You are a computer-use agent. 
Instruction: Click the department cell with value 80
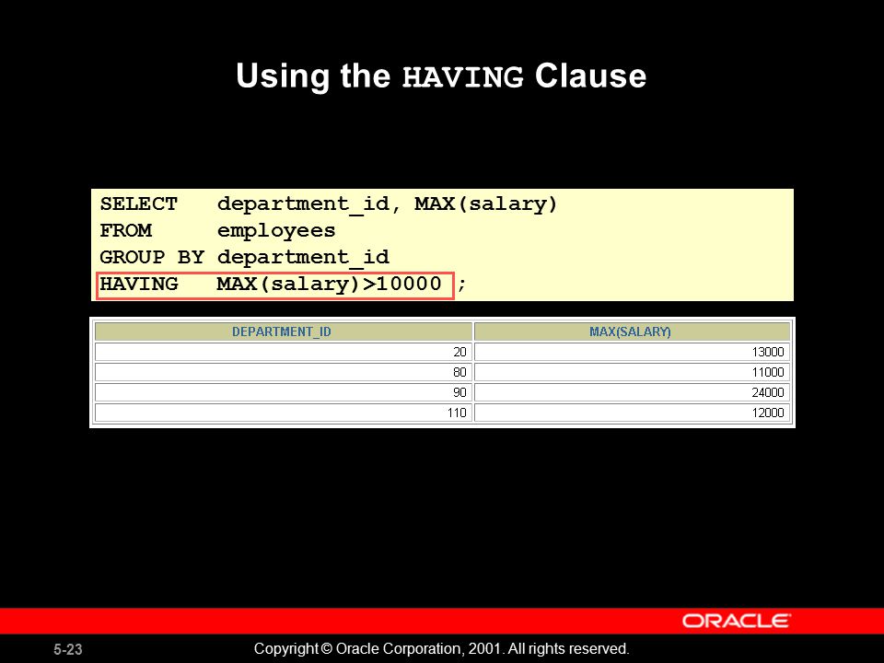[x=283, y=372]
